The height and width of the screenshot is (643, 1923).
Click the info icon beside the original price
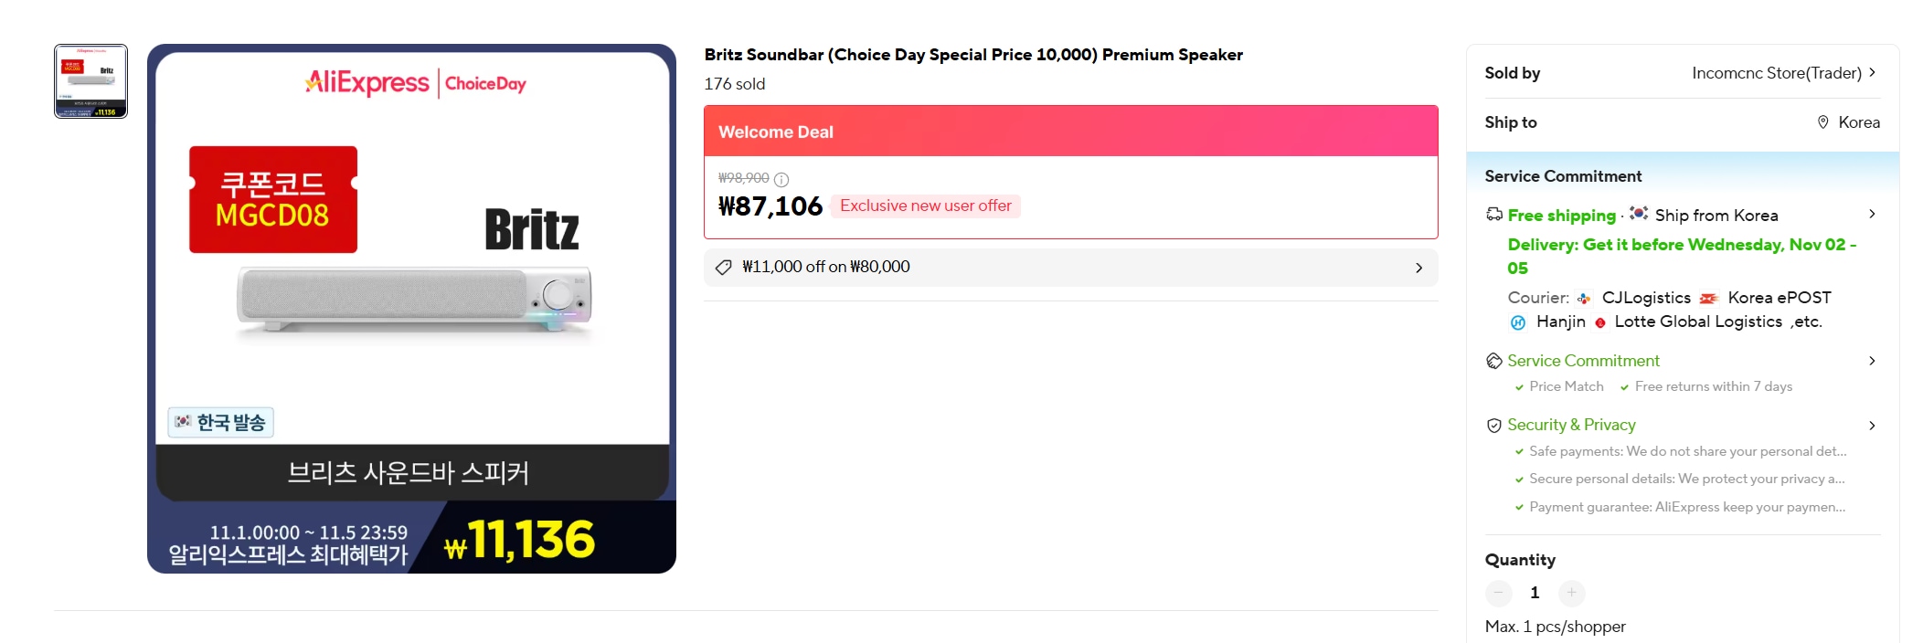pyautogui.click(x=781, y=179)
